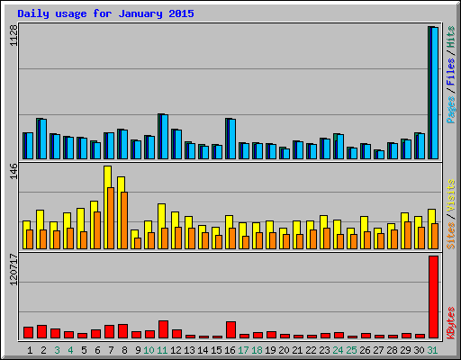Click day 22 on the x-axis

[311, 350]
